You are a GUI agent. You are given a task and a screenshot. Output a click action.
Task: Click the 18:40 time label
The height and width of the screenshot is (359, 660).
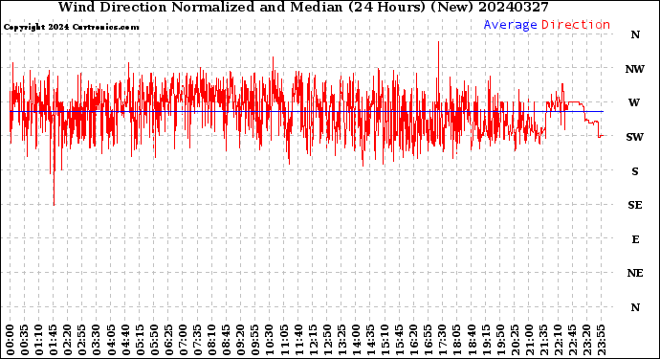472,340
